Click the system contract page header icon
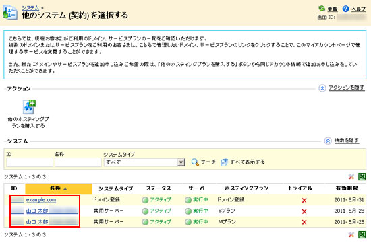The width and height of the screenshot is (371, 243). coord(10,13)
